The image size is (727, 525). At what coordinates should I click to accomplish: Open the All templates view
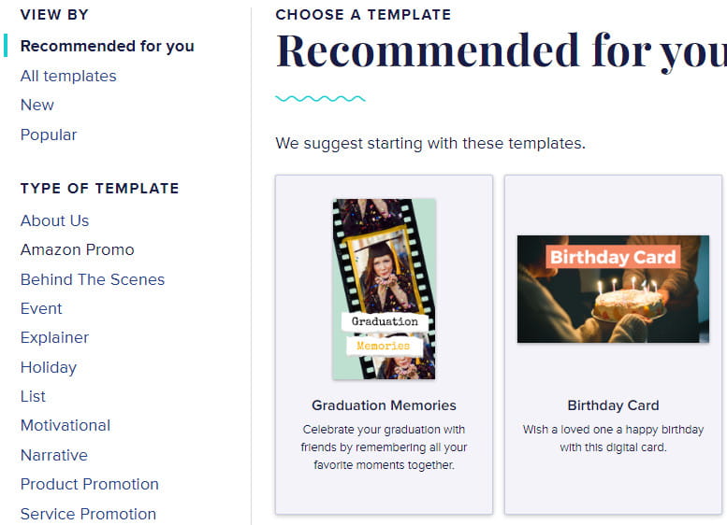pyautogui.click(x=68, y=76)
